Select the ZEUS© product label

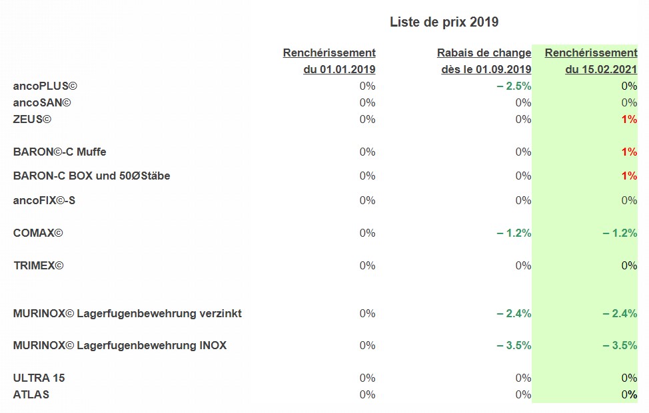pos(32,119)
